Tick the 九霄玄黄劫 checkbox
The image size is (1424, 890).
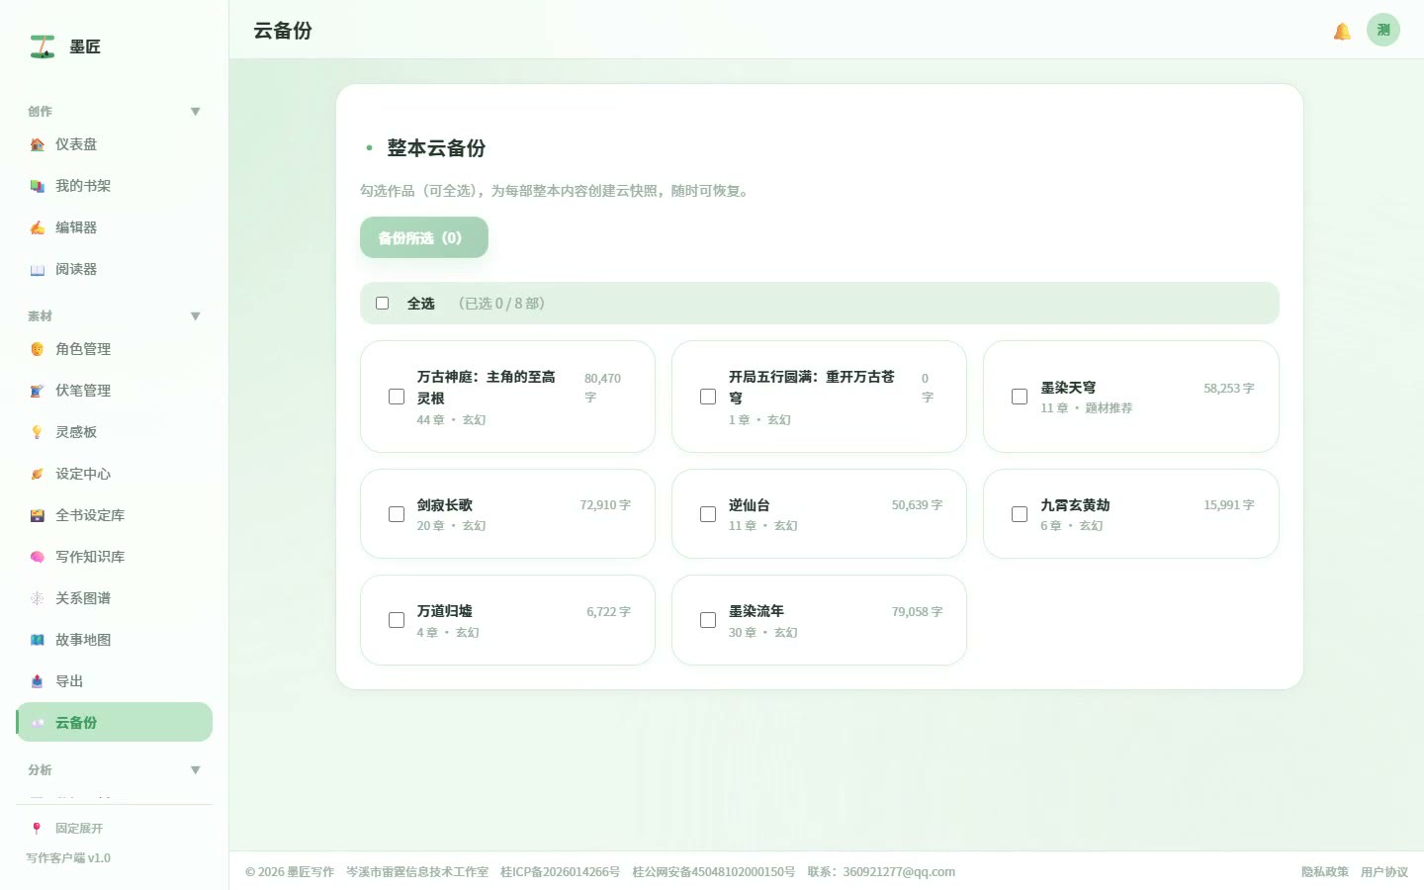click(1020, 514)
